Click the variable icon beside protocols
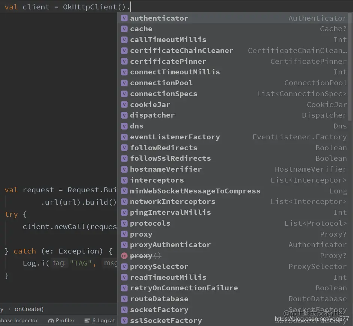The height and width of the screenshot is (326, 353). [x=124, y=223]
